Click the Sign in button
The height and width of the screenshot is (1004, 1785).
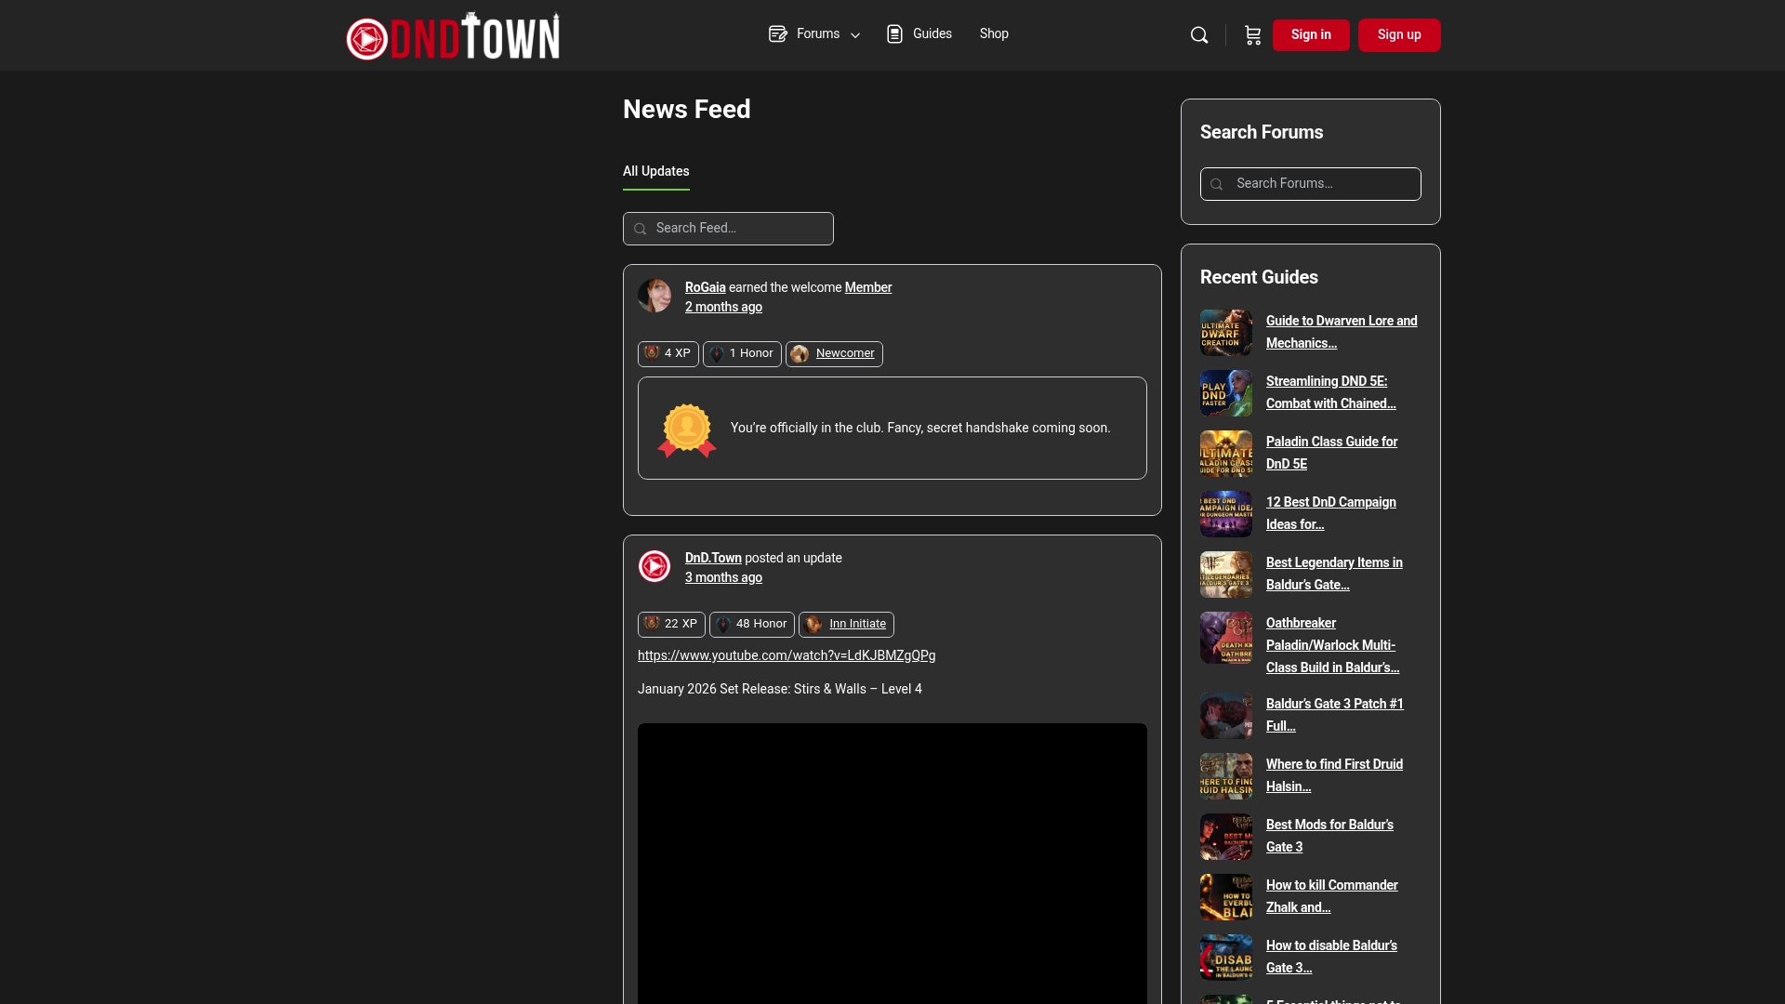coord(1311,35)
